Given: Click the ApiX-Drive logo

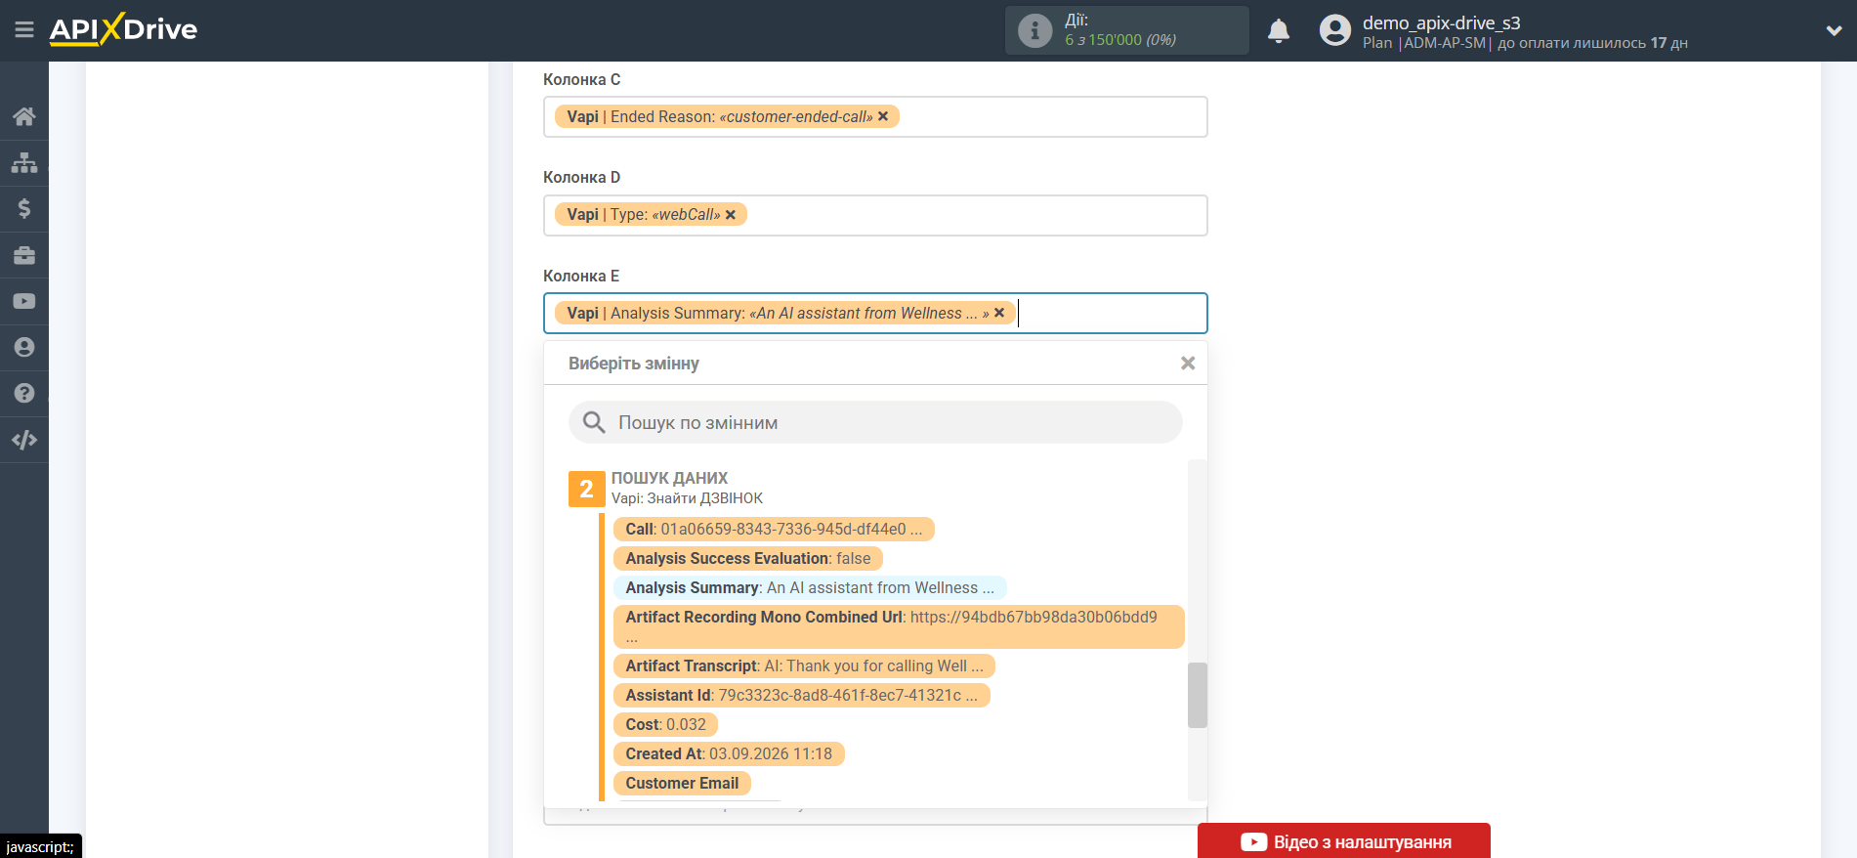Looking at the screenshot, I should [123, 29].
